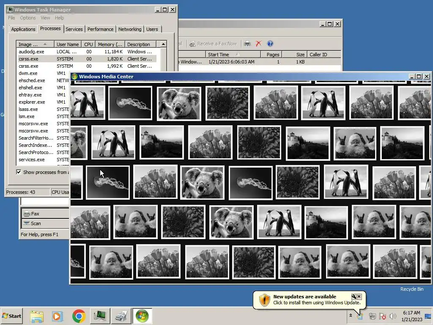Open the Help menu in Task Manager
The height and width of the screenshot is (325, 433).
pos(59,18)
